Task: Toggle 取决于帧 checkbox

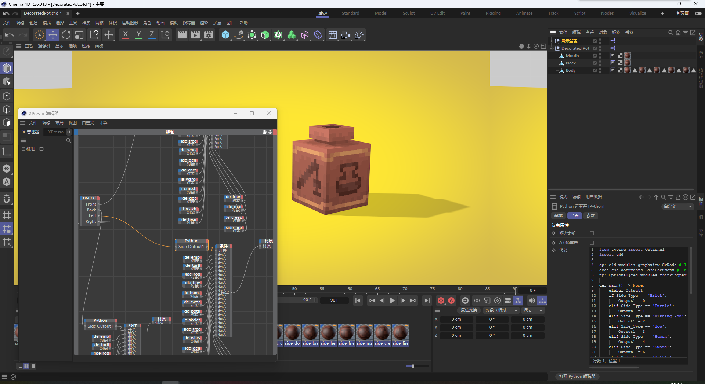Action: 592,233
